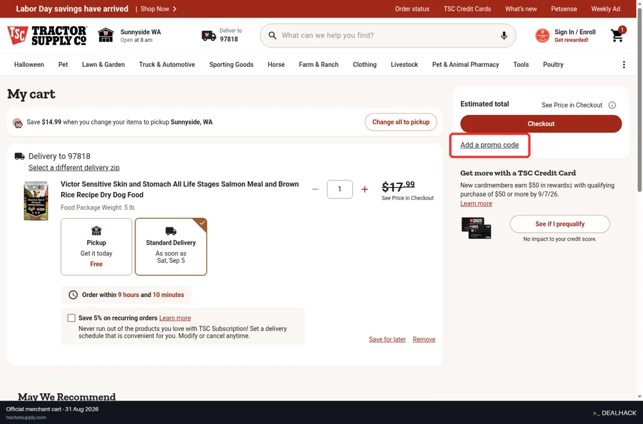The height and width of the screenshot is (424, 643).
Task: Click See if I prequalify button
Action: (560, 224)
